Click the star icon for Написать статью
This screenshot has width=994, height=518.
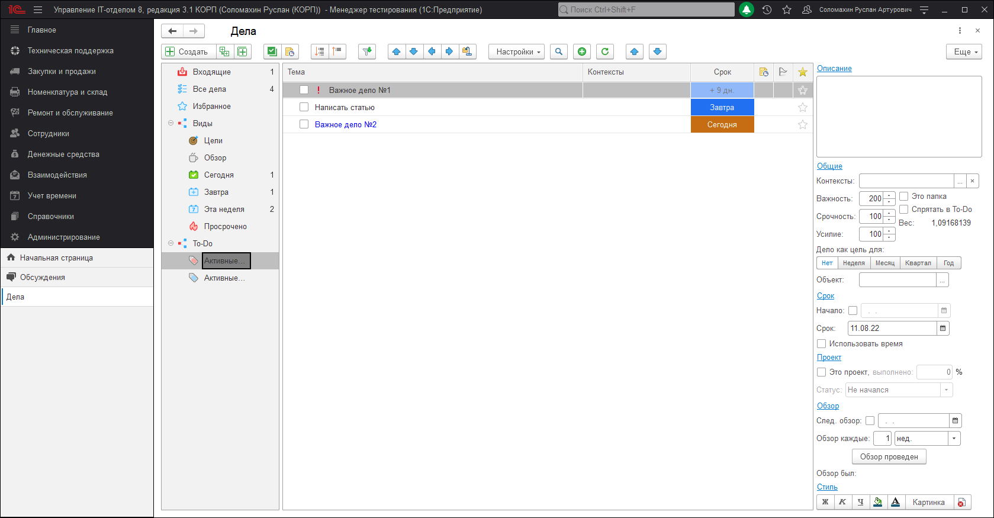click(x=802, y=107)
